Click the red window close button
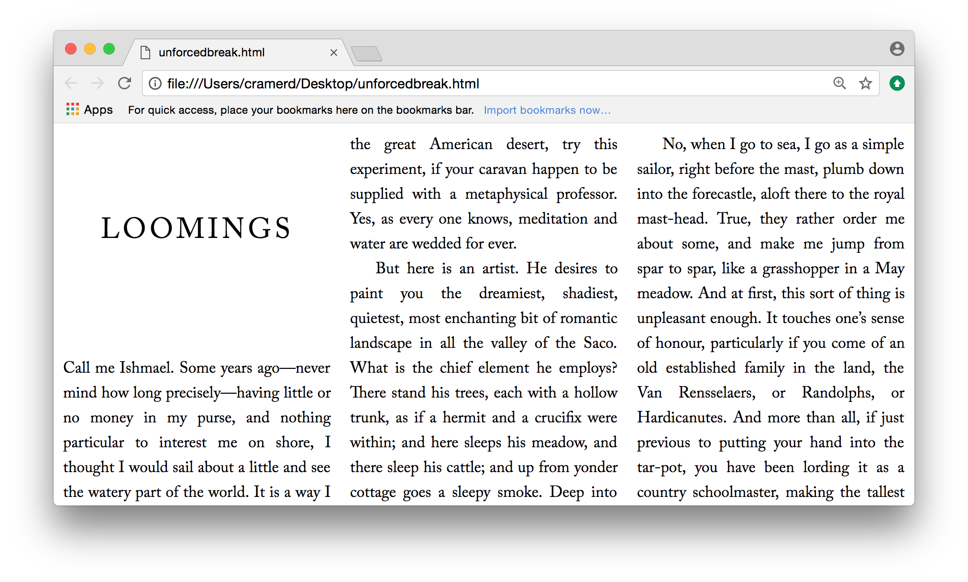The image size is (968, 582). pyautogui.click(x=71, y=49)
